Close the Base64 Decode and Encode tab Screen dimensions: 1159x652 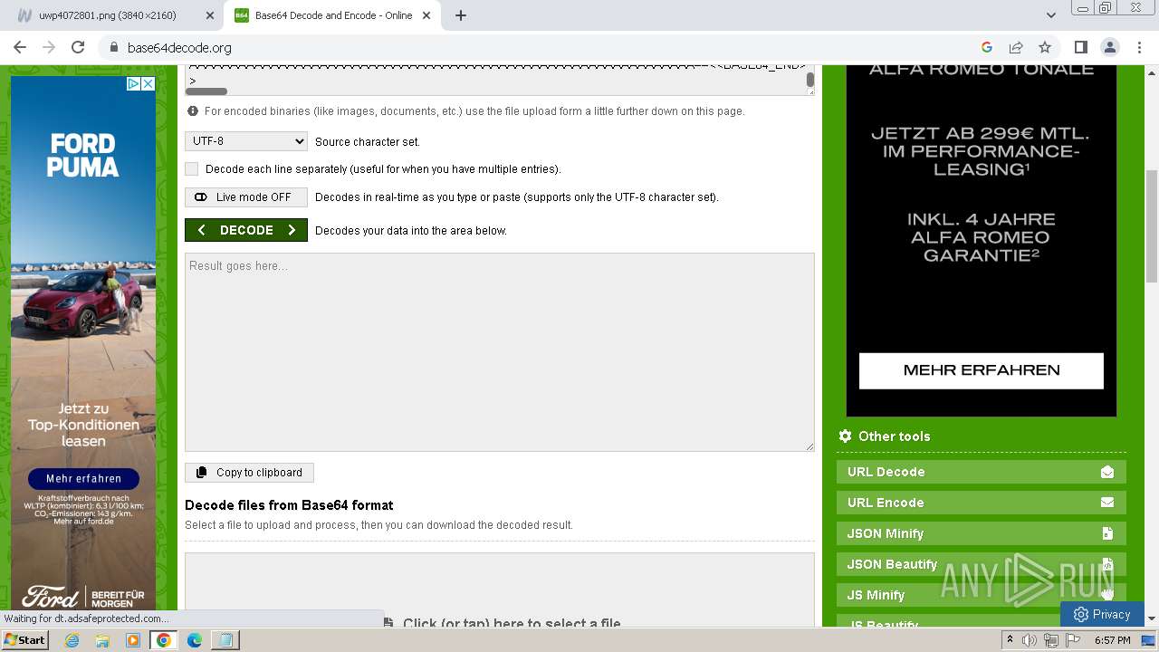[x=427, y=15]
